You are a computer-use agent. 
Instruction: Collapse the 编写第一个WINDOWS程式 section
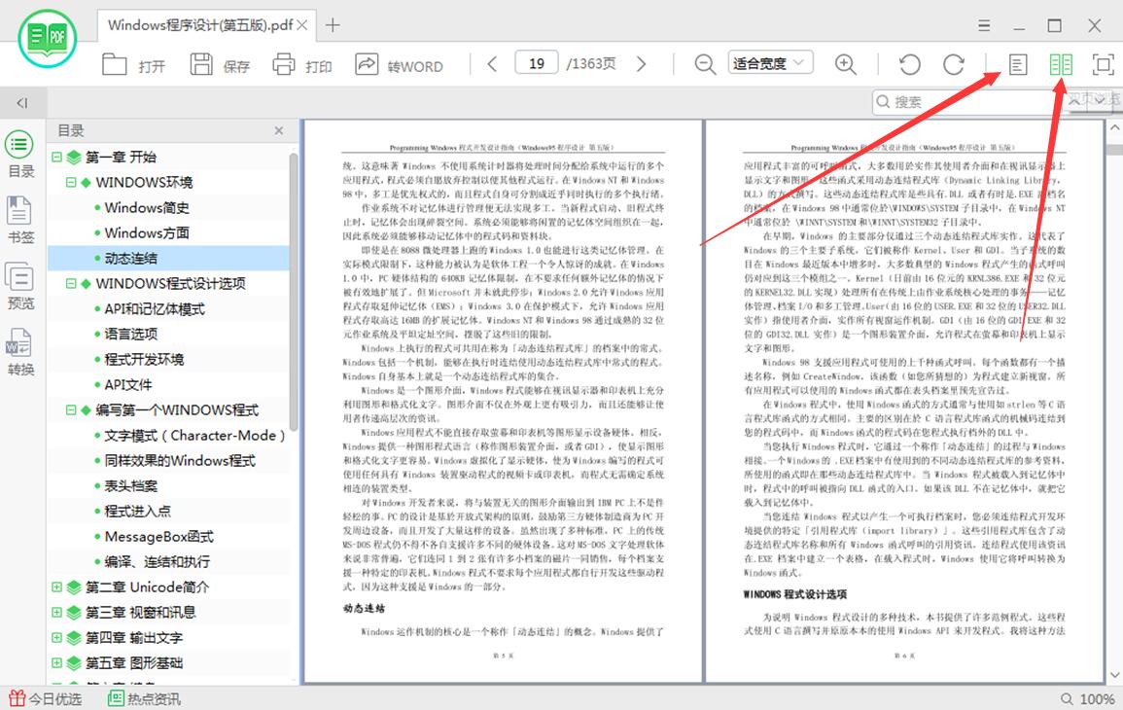[71, 409]
